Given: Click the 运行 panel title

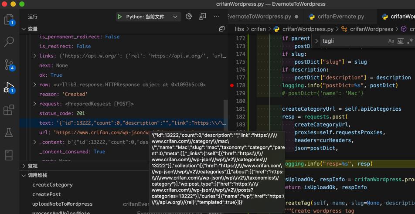Looking at the screenshot, I should tap(33, 17).
